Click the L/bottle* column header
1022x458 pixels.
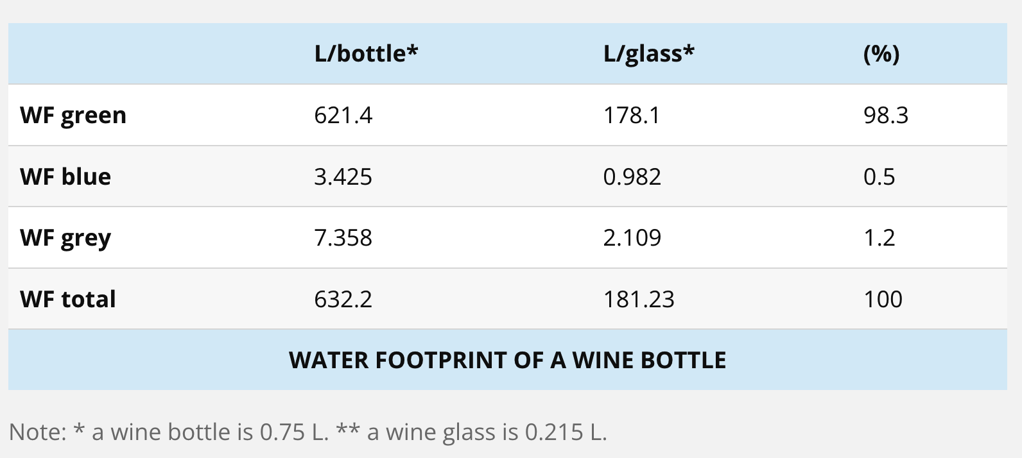[x=366, y=54]
